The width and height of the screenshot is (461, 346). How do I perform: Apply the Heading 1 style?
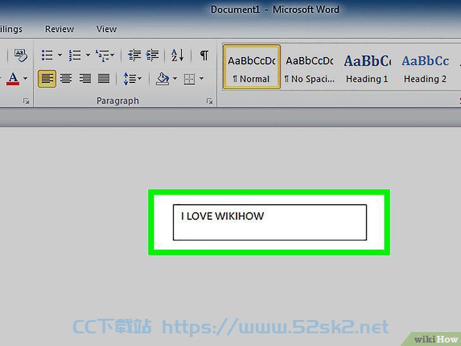367,67
